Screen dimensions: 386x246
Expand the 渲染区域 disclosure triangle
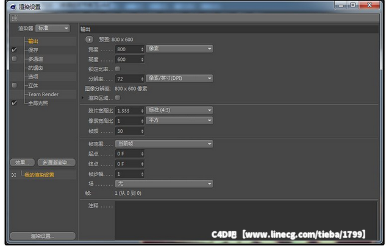point(83,97)
